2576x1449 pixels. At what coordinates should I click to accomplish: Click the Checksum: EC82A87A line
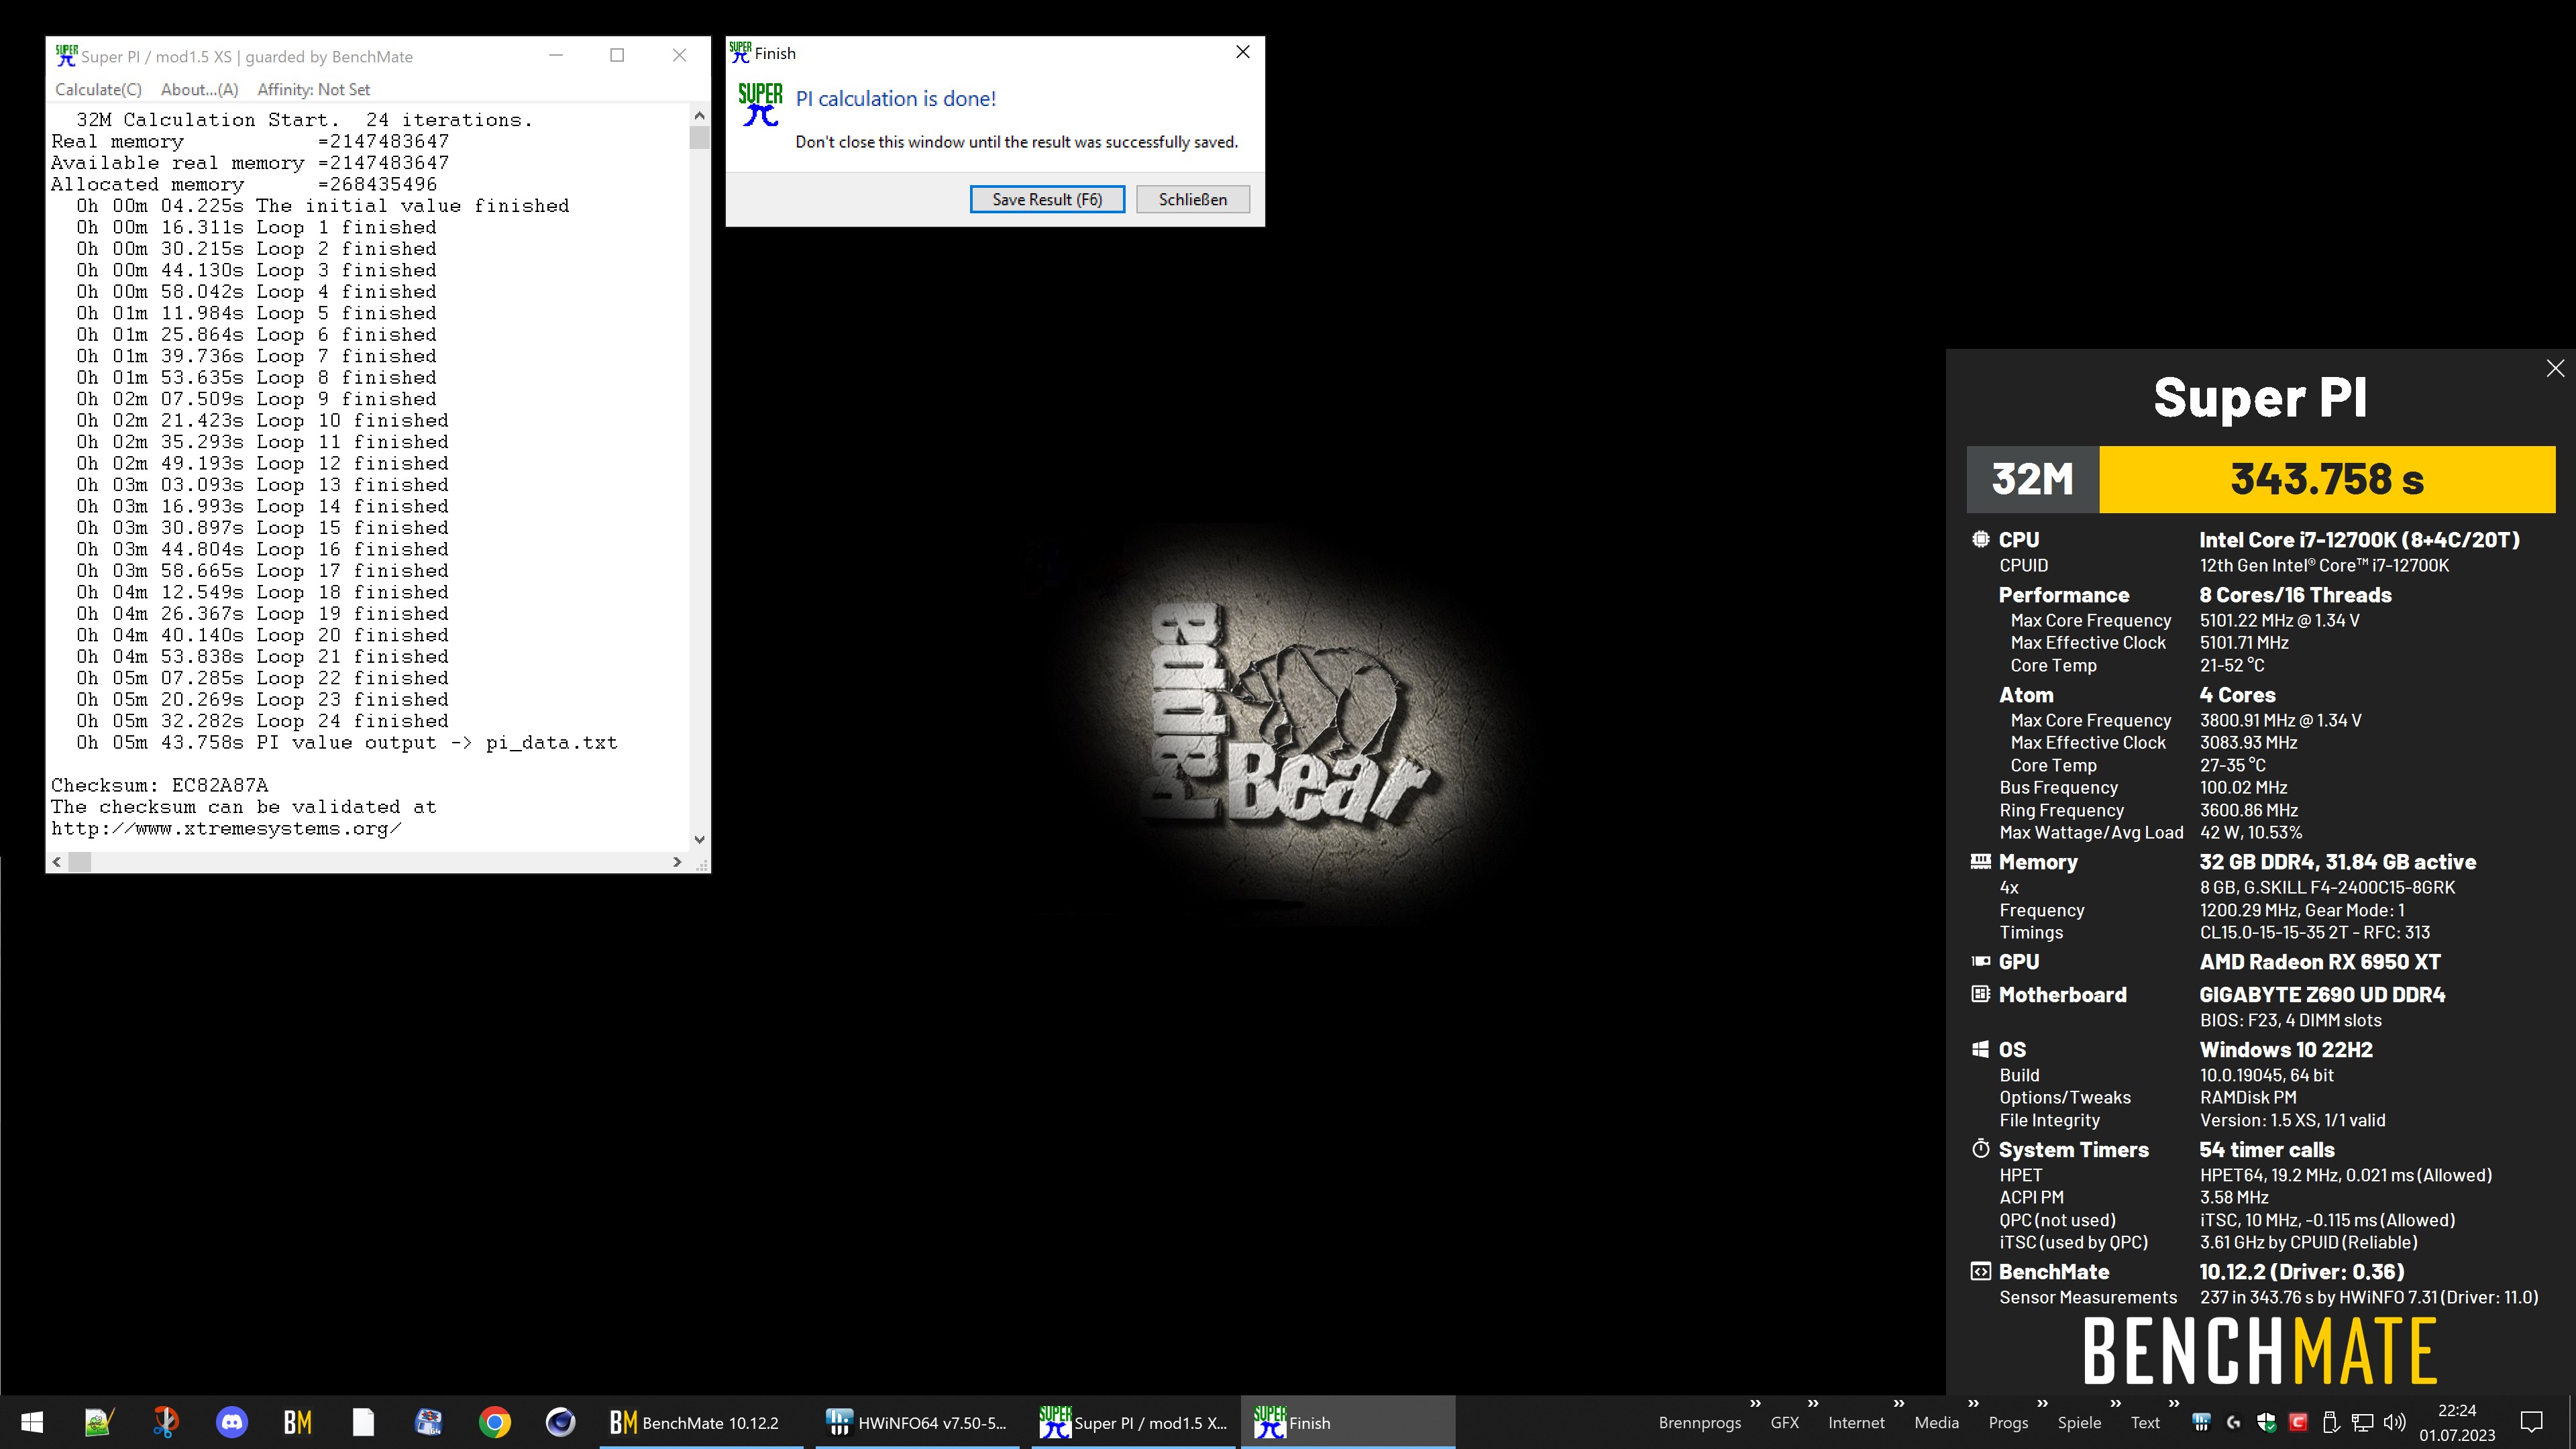point(160,785)
